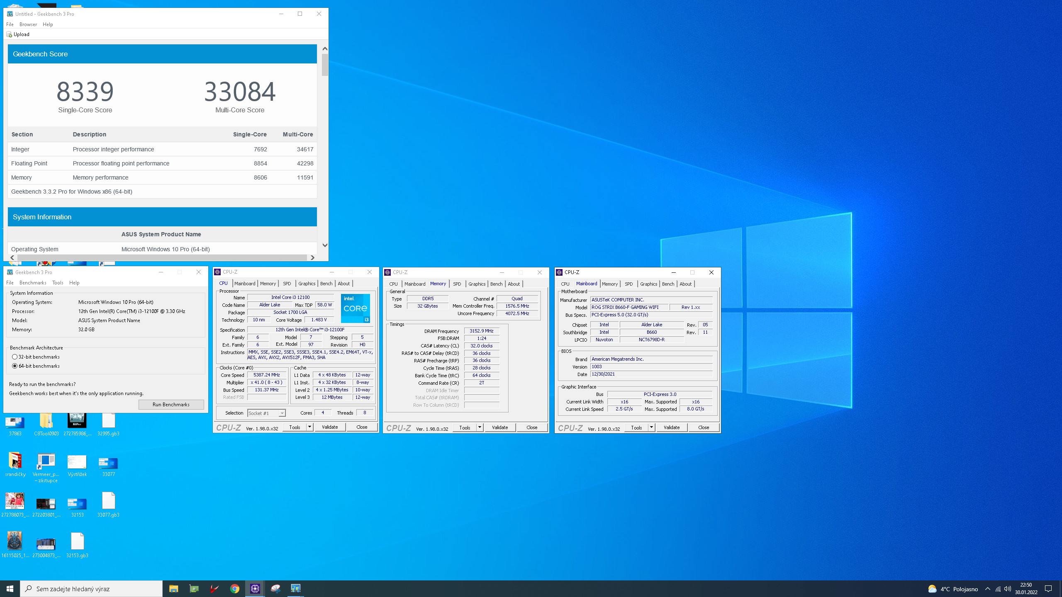Click the volume icon in system tray
The image size is (1062, 597).
coord(1008,589)
